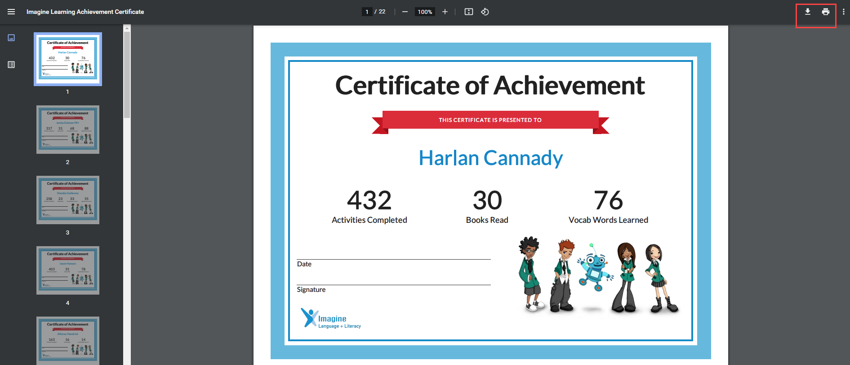Select the page 1 thumbnail
Image resolution: width=850 pixels, height=365 pixels.
[x=68, y=59]
